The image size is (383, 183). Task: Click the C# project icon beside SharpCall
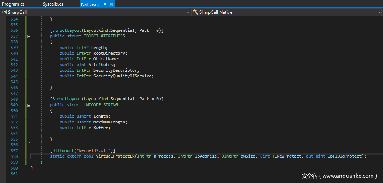(x=4, y=12)
